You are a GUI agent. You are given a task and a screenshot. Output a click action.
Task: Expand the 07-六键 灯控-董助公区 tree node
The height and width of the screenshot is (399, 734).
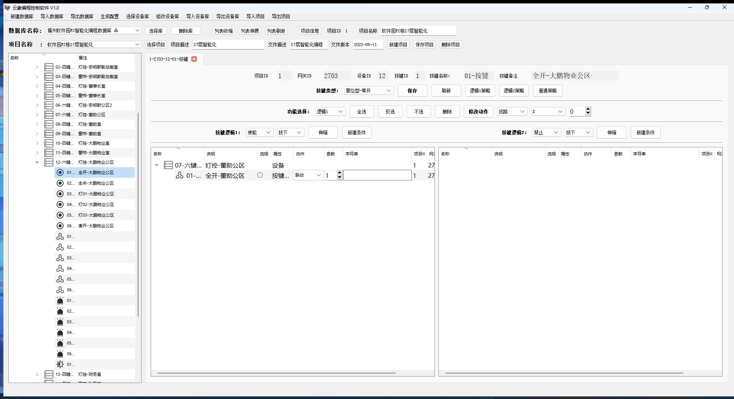(x=37, y=115)
